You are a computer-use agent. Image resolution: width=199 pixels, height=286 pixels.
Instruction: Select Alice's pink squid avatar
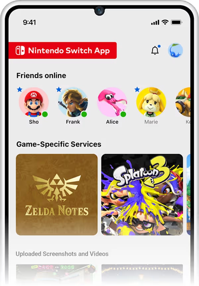(x=112, y=102)
